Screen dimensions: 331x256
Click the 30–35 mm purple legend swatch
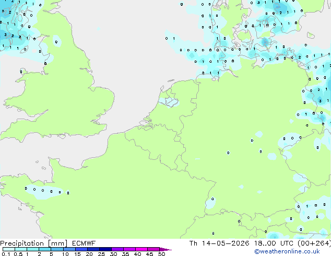117,249
